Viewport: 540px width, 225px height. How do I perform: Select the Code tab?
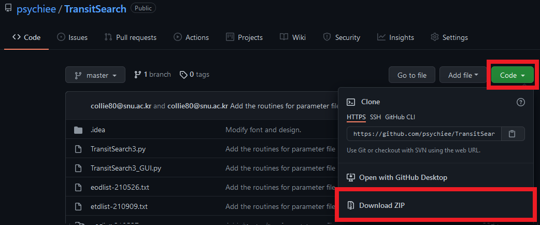coord(26,37)
